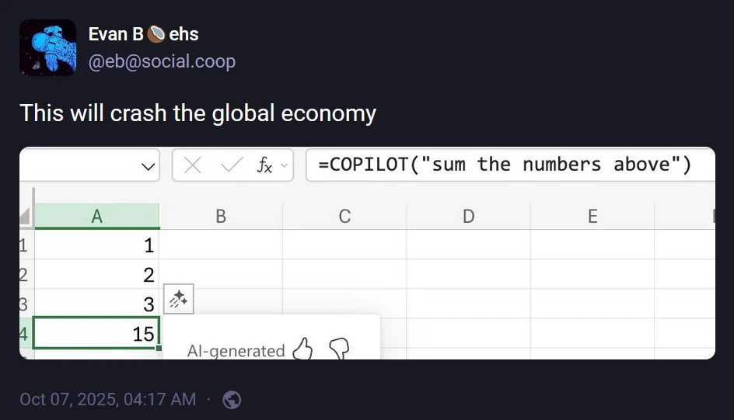Click the enter checkmark formula icon
The image size is (734, 420).
tap(232, 165)
